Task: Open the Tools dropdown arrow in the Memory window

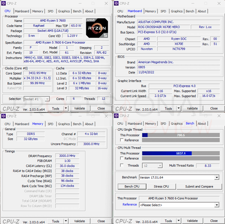Action: (66, 221)
